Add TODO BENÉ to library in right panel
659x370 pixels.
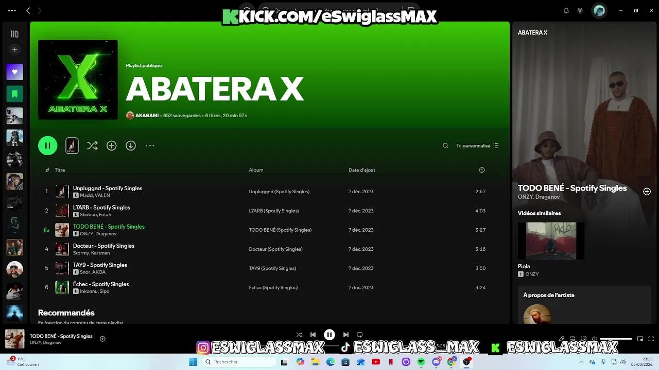click(x=647, y=192)
